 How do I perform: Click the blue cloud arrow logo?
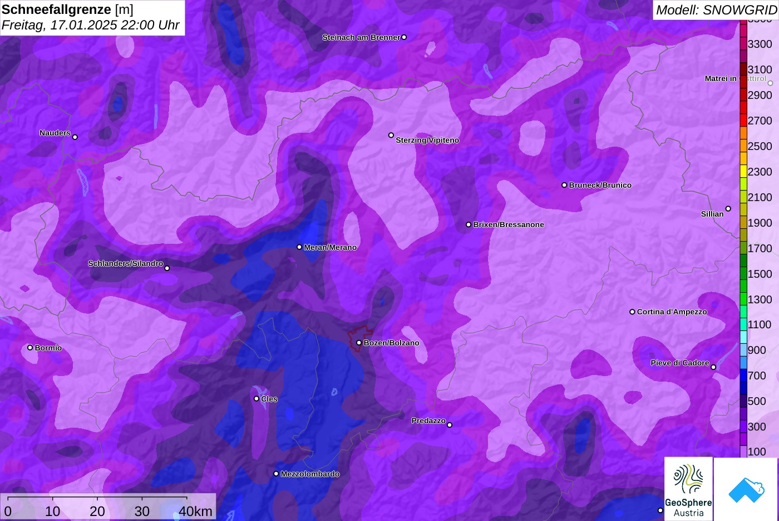(746, 489)
